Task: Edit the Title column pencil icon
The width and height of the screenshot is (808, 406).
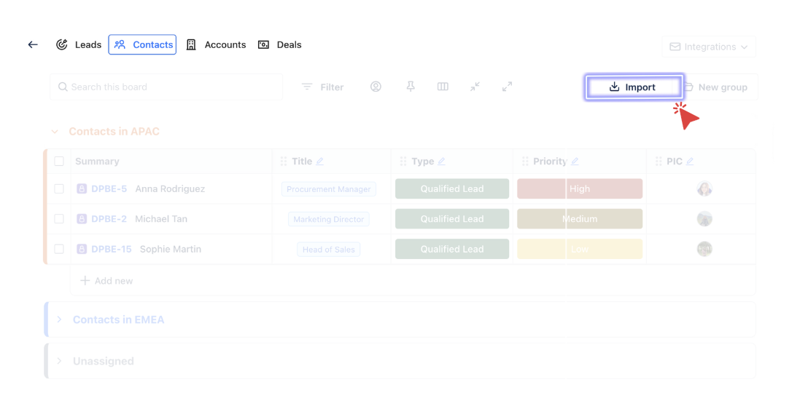Action: (320, 162)
